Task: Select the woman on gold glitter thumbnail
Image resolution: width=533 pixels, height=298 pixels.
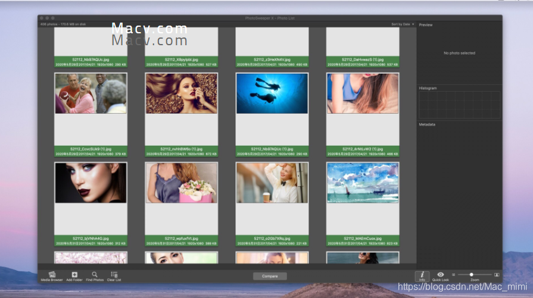Action: point(182,93)
